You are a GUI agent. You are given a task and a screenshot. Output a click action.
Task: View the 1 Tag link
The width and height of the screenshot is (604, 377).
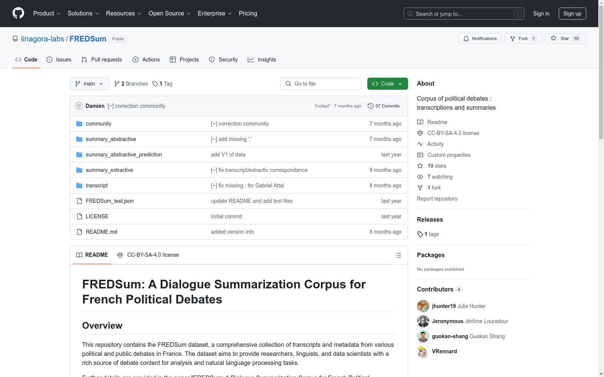[x=162, y=84]
